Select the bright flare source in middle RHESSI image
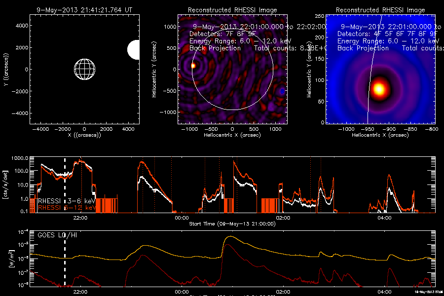This screenshot has height=296, width=444. click(193, 66)
